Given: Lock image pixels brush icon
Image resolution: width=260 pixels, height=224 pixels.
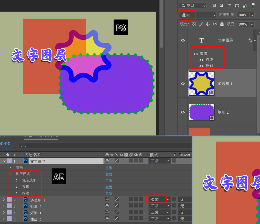Looking at the screenshot, I should (x=201, y=24).
